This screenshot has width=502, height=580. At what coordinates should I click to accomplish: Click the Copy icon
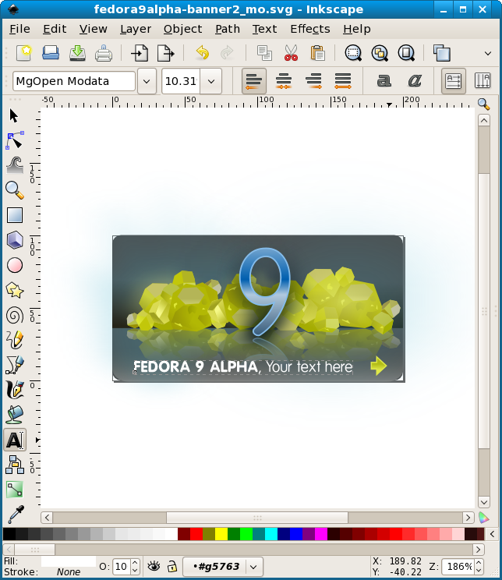click(x=264, y=53)
